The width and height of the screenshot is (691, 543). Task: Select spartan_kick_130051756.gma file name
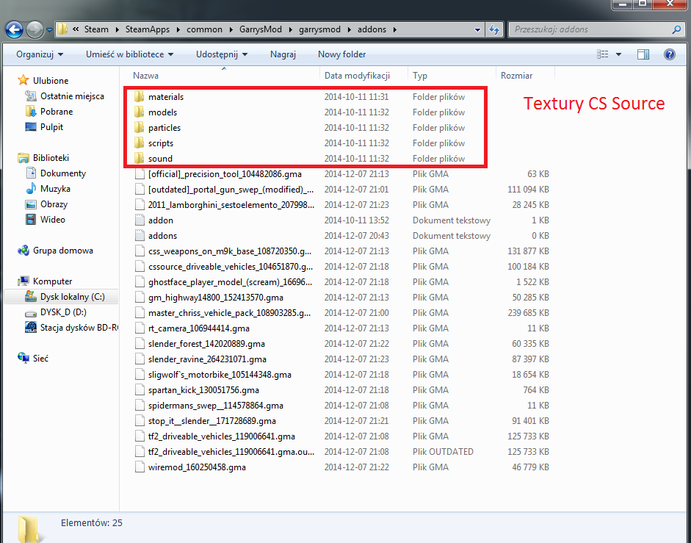203,390
